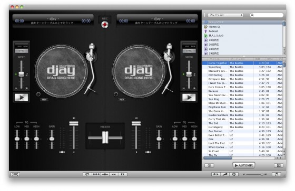
Task: Click the right deck volume fader
Action: [x=136, y=123]
